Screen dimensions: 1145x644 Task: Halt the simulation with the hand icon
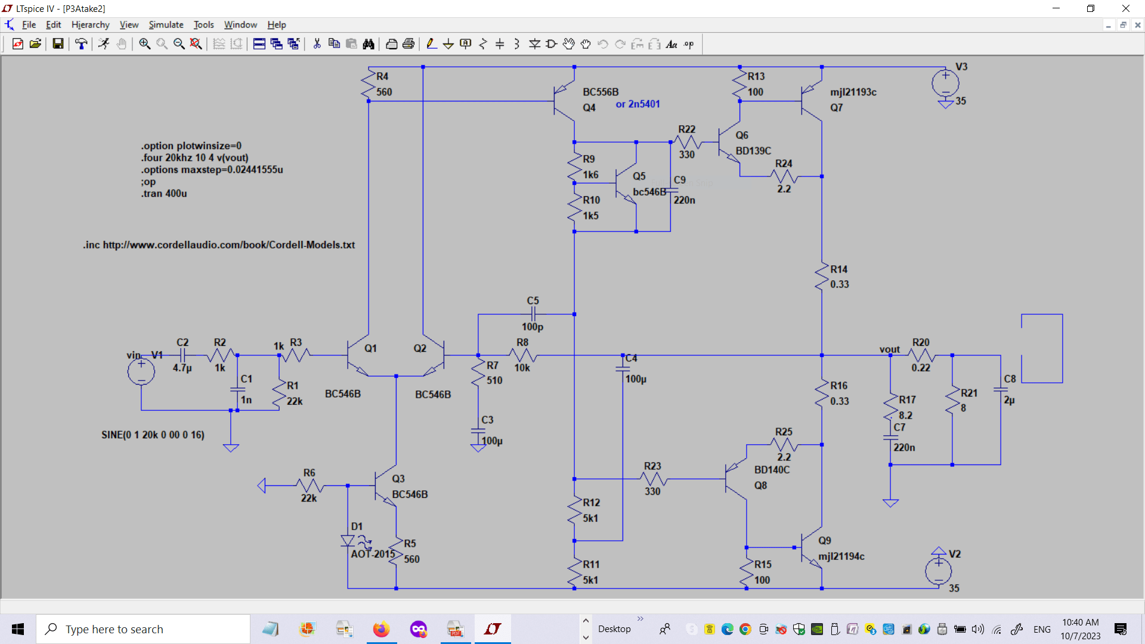coord(121,44)
